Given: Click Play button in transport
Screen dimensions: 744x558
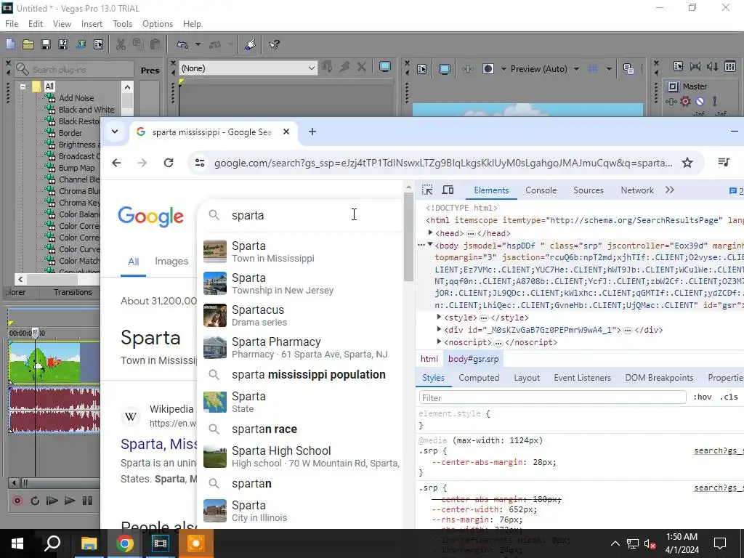Looking at the screenshot, I should tap(69, 501).
